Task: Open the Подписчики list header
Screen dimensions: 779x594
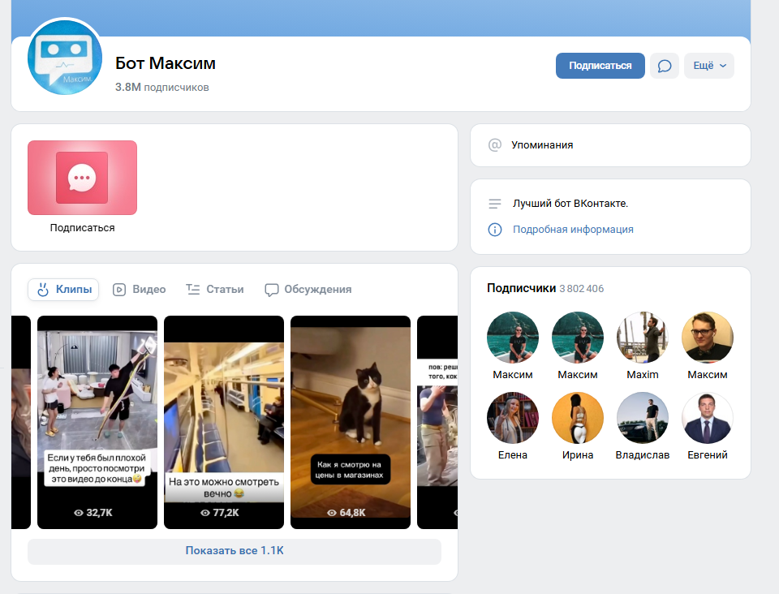Action: click(x=521, y=288)
